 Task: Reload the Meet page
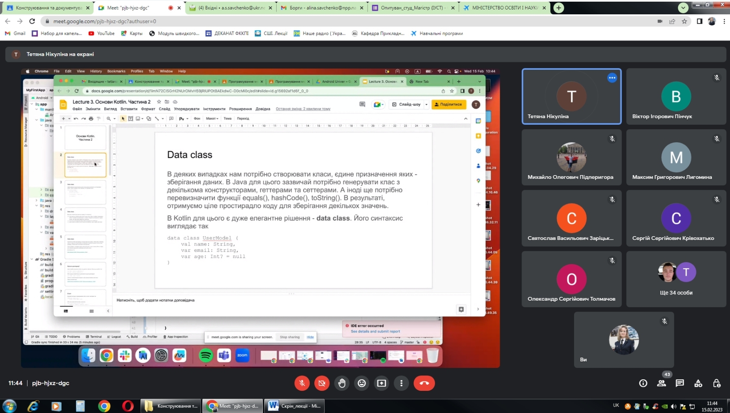coord(32,21)
